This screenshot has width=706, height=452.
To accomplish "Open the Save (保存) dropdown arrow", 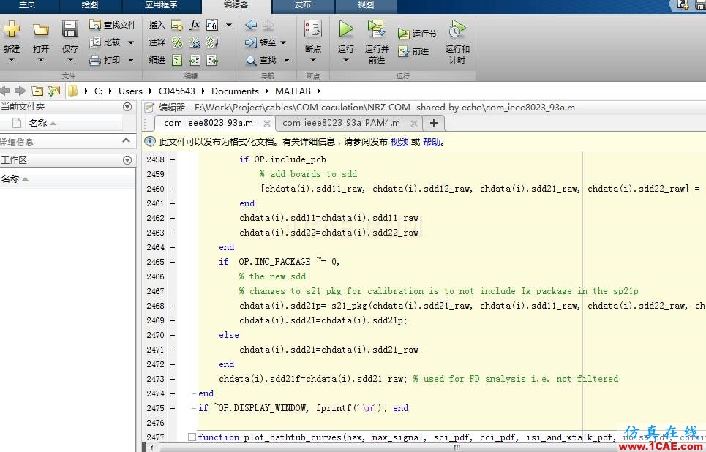I will [x=70, y=60].
